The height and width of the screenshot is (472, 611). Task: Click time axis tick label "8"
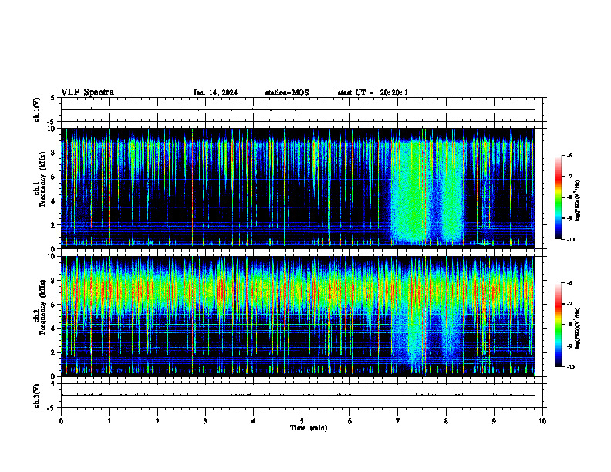pos(446,421)
